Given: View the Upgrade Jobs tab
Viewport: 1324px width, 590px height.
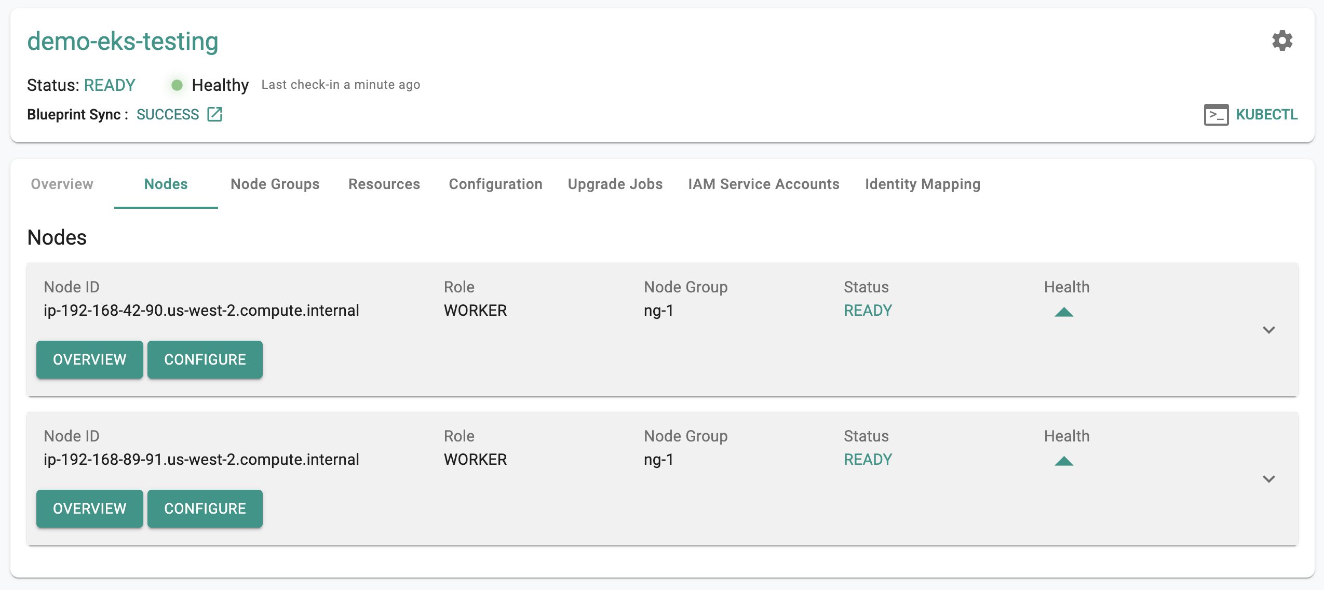Looking at the screenshot, I should pos(615,184).
